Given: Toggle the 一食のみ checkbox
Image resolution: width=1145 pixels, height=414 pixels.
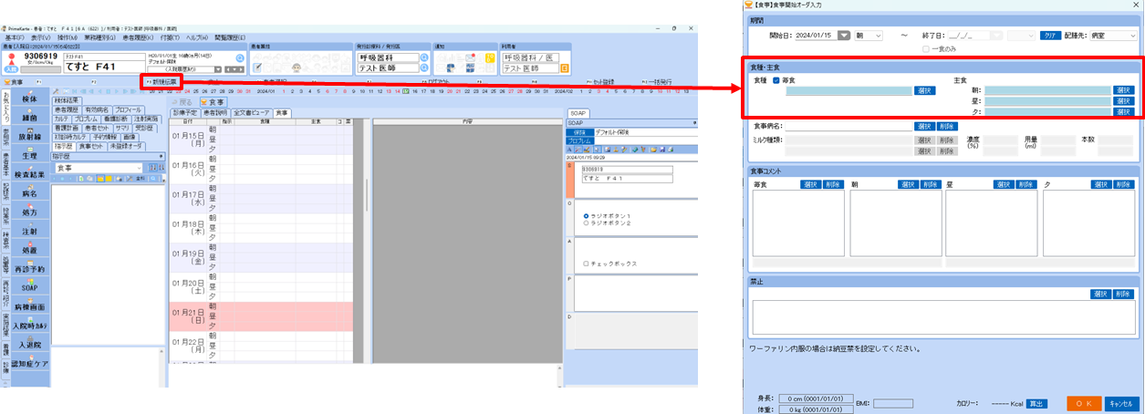Looking at the screenshot, I should pyautogui.click(x=927, y=48).
